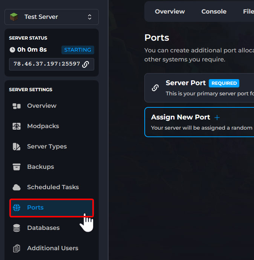
Task: Open the Databases section
Action: [x=52, y=228]
